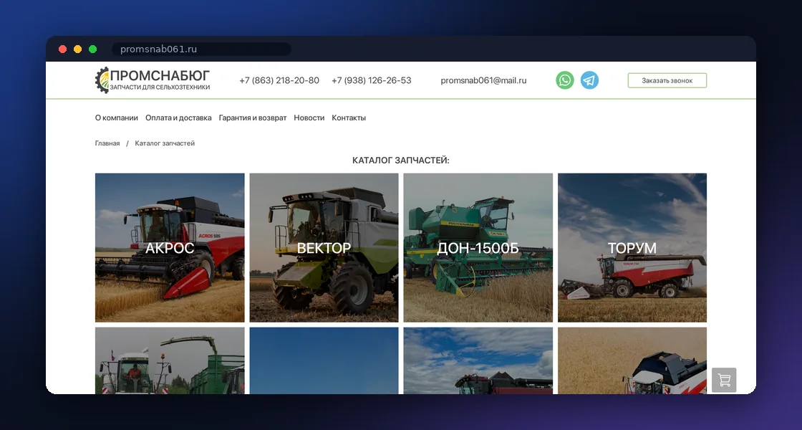Open Telegram messenger icon
This screenshot has height=430, width=802.
click(x=589, y=80)
